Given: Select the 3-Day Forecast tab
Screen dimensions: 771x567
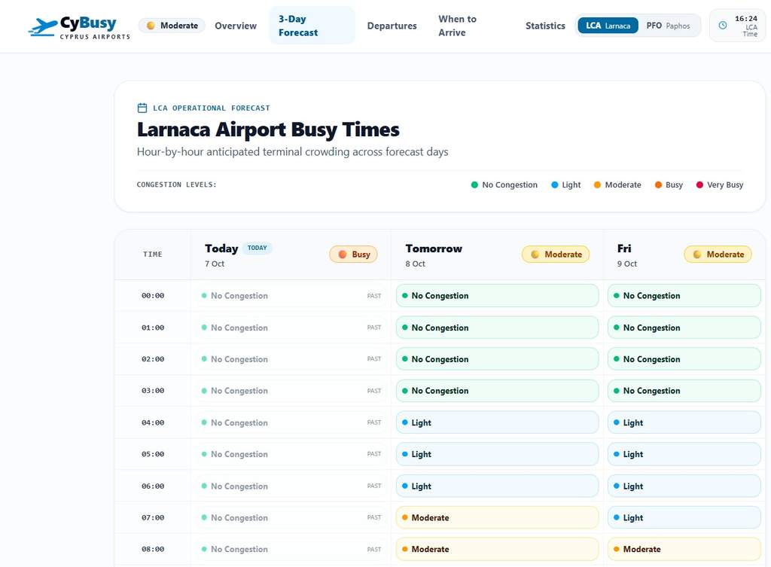Looking at the screenshot, I should [312, 26].
